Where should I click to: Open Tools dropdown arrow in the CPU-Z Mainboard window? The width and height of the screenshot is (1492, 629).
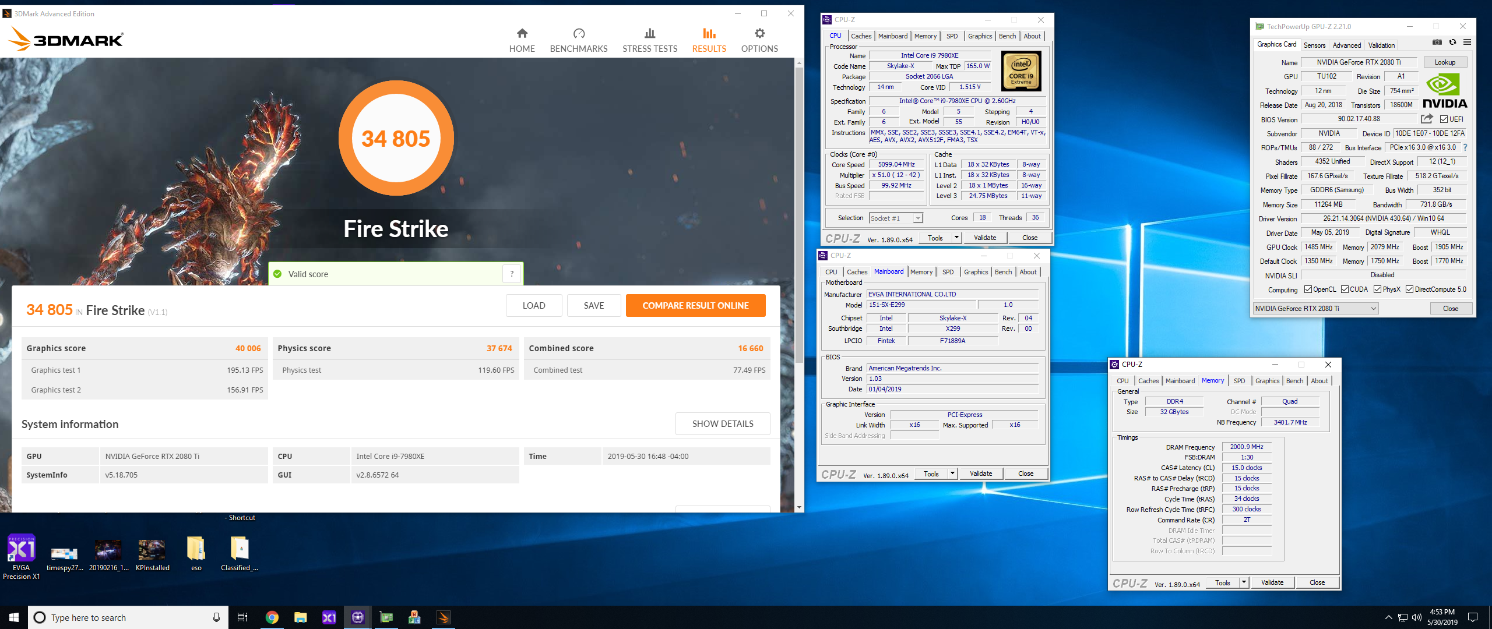(952, 473)
